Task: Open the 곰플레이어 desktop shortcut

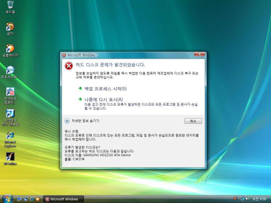Action: 10,50
